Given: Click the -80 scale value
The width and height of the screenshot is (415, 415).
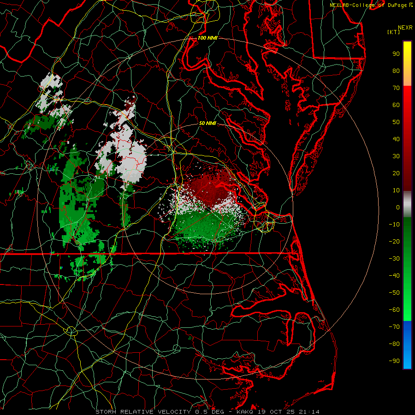Looking at the screenshot, I should 394,344.
